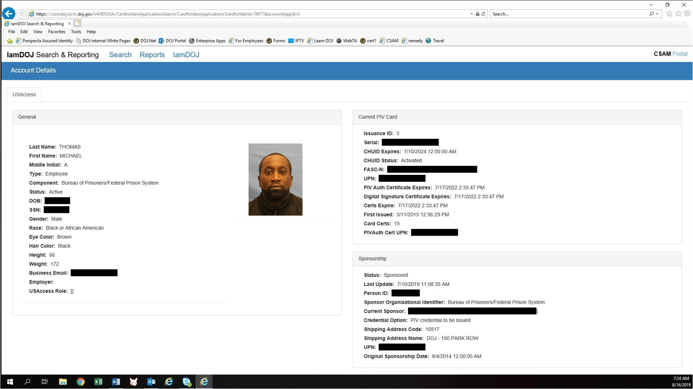Viewport: 693px width, 389px height.
Task: Click the Refresh icon in address bar
Action: point(483,14)
